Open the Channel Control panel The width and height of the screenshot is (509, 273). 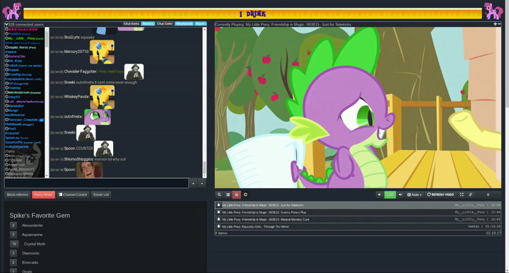pyautogui.click(x=73, y=194)
